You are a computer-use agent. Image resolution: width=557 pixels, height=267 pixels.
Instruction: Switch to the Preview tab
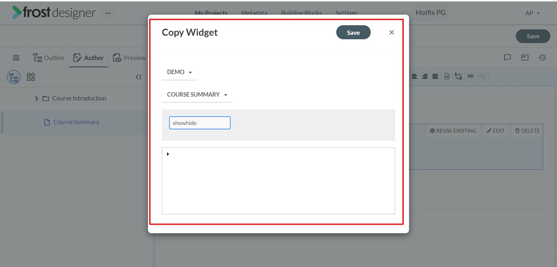(129, 58)
